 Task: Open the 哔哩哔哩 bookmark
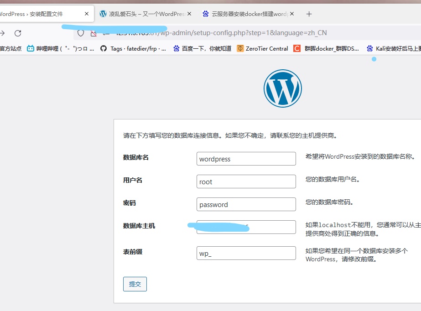(x=60, y=49)
